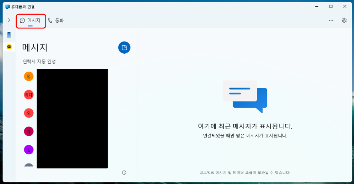Select the red 오 contact avatar
The height and width of the screenshot is (184, 354).
pos(29,113)
